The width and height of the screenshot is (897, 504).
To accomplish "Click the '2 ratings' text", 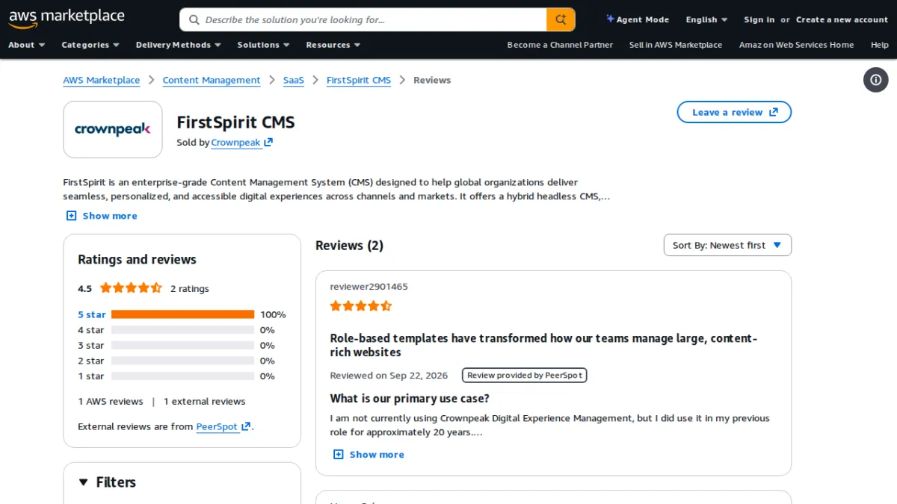I will [190, 289].
